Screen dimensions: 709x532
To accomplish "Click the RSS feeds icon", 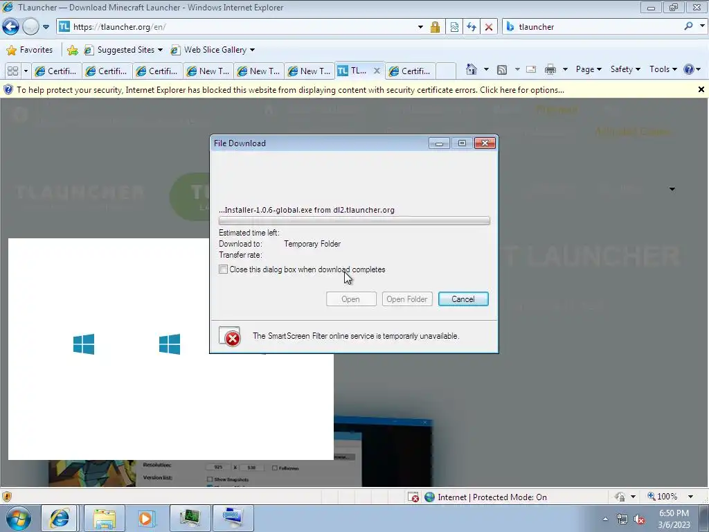I will [501, 69].
